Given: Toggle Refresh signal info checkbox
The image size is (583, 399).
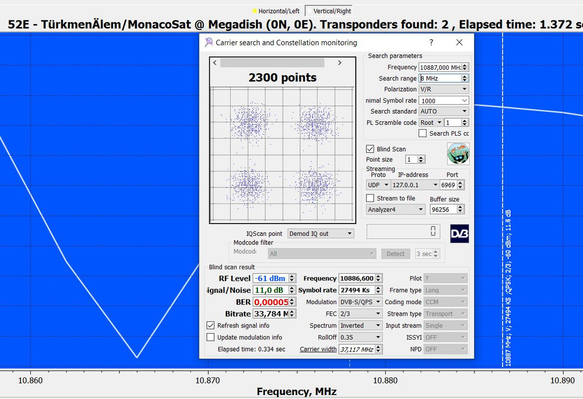Looking at the screenshot, I should click(210, 325).
